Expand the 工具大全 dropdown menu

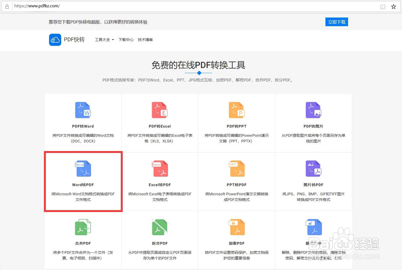pyautogui.click(x=104, y=40)
